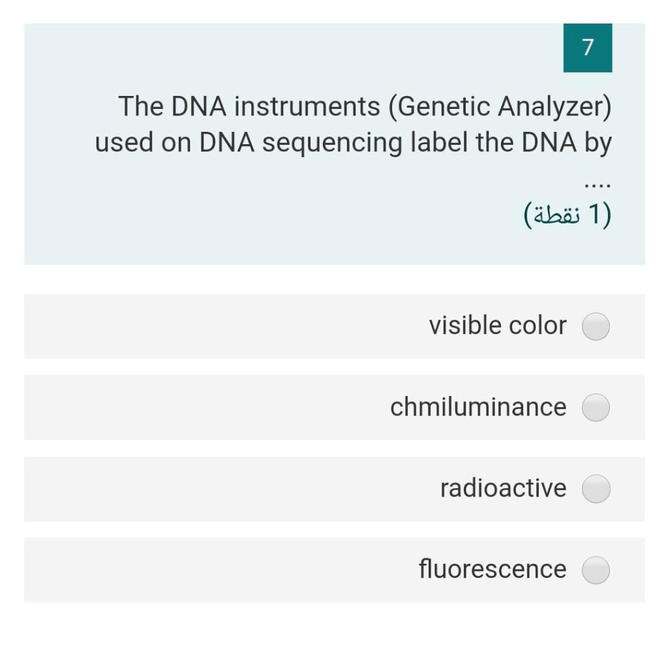Viewport: 668px width, 659px height.
Task: Click the "radioactive" answer row
Action: [x=326, y=489]
